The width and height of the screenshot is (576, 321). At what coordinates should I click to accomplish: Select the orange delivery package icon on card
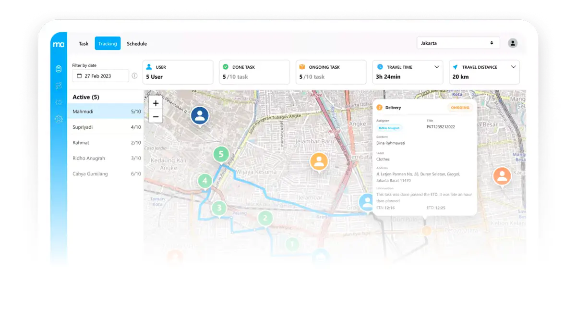coord(379,107)
